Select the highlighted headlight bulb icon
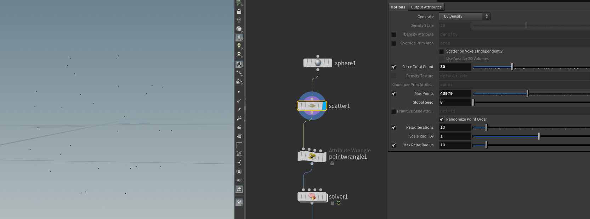This screenshot has width=590, height=219. (x=239, y=37)
